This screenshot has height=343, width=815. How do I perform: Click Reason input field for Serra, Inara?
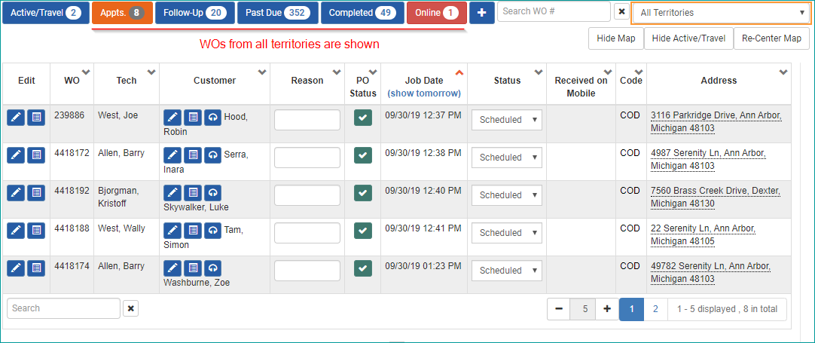pos(307,158)
